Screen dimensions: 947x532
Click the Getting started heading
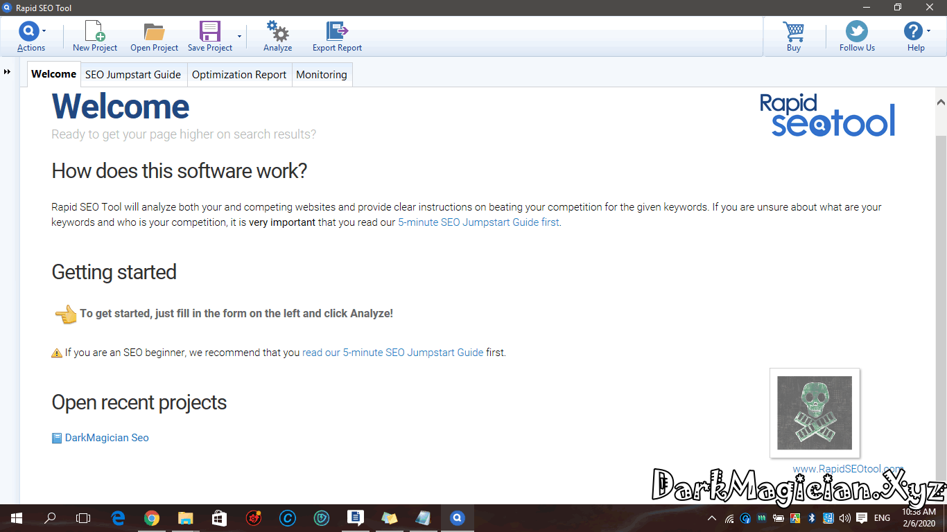(114, 272)
